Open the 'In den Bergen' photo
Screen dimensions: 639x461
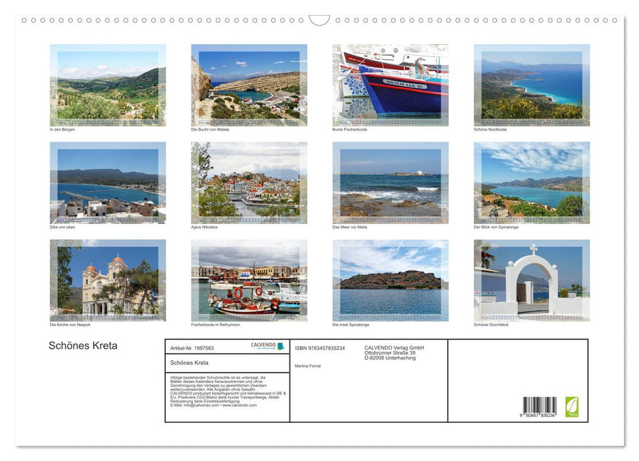(x=108, y=85)
